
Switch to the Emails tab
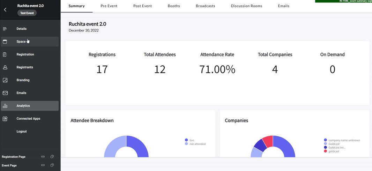click(x=284, y=6)
